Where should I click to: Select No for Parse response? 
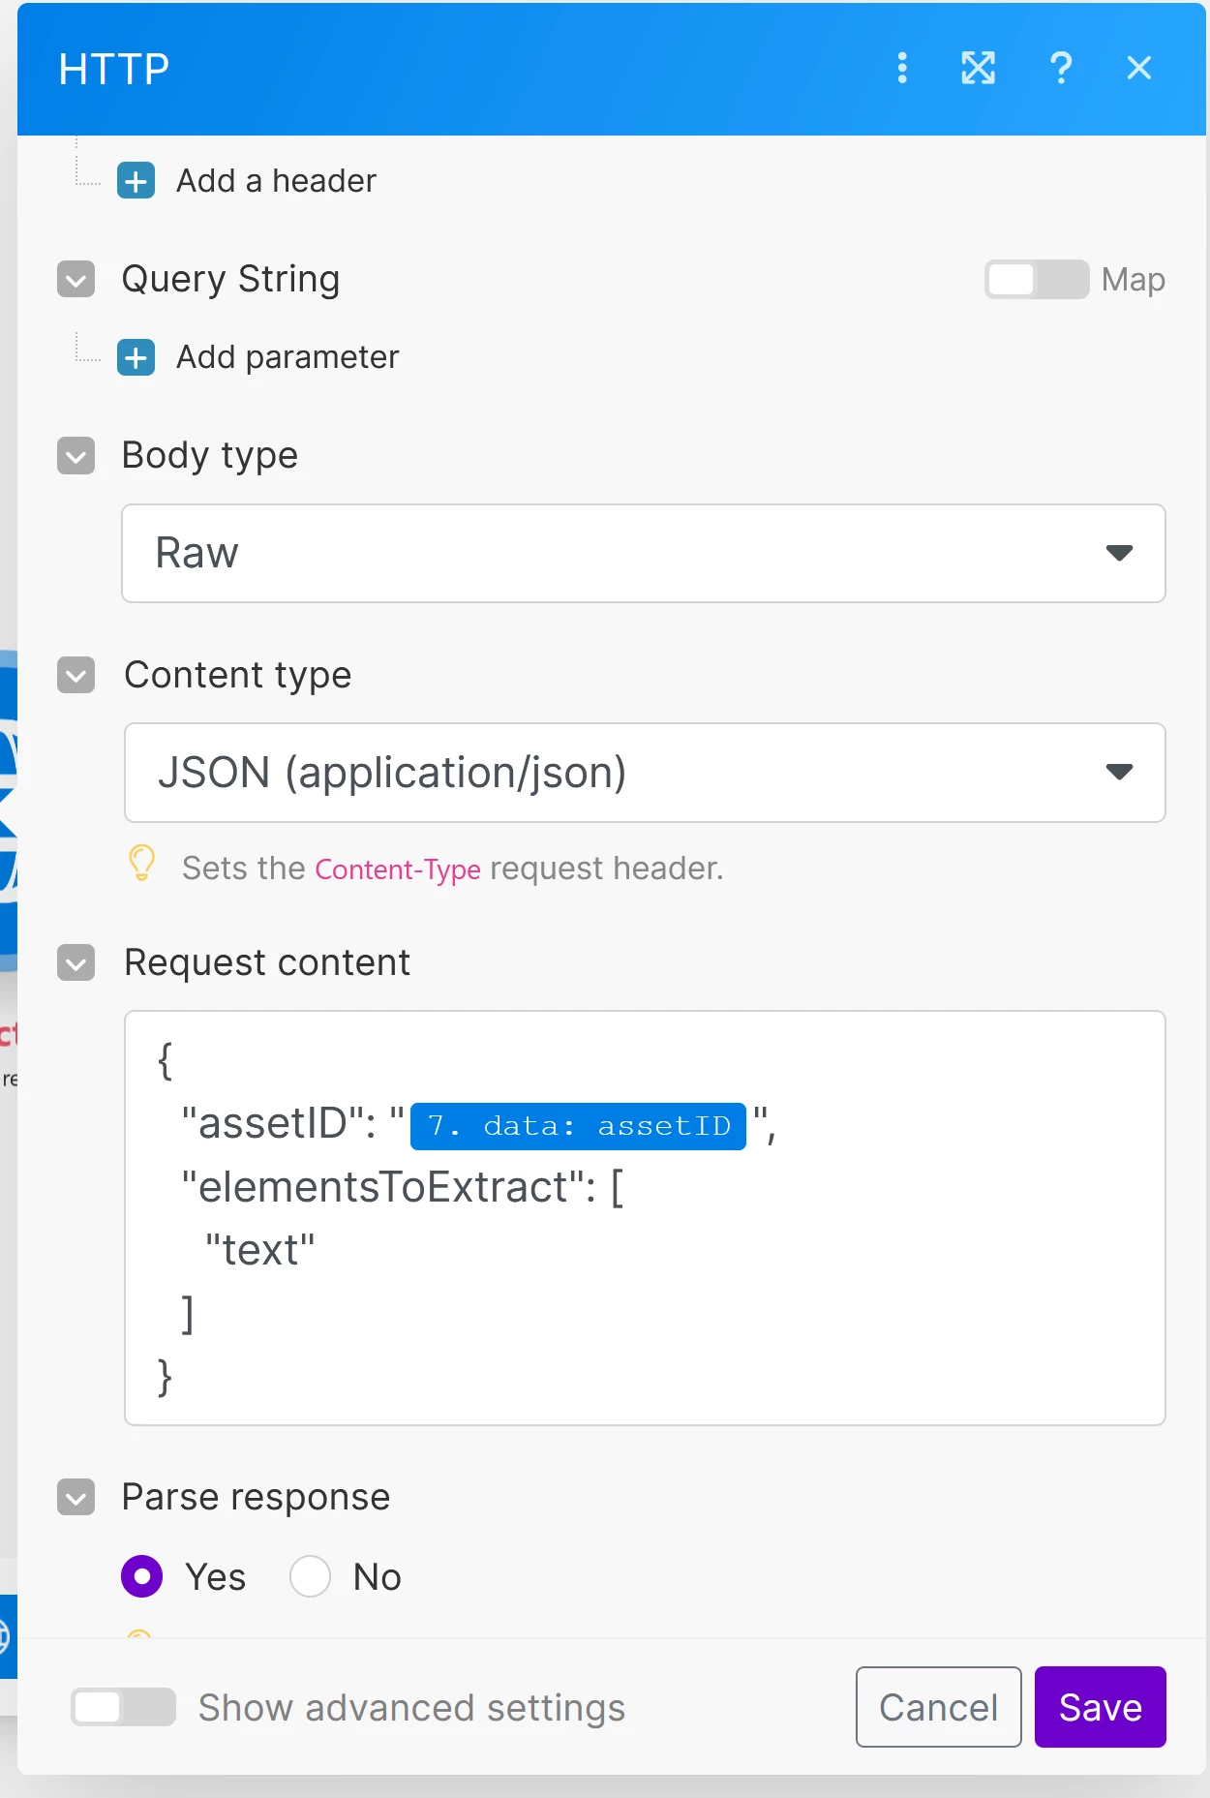[x=311, y=1575]
